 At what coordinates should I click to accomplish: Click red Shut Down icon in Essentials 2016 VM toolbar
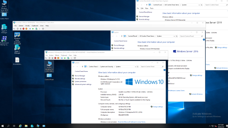(x=23, y=29)
